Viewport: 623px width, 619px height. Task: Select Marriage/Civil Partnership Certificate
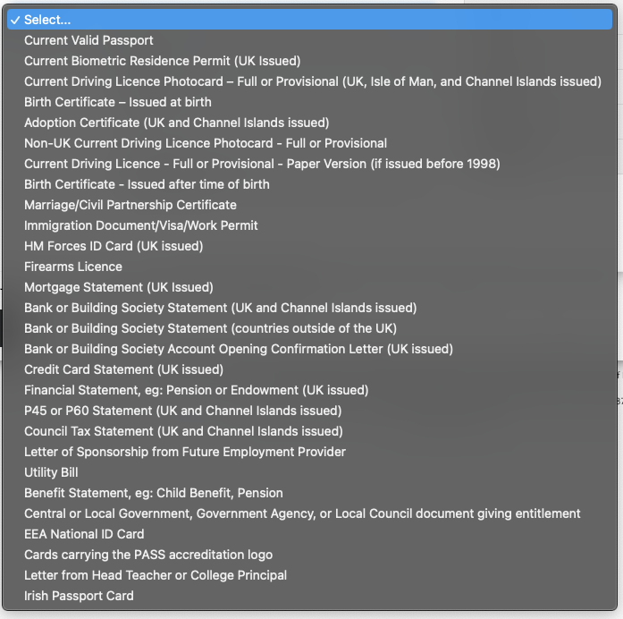point(130,205)
